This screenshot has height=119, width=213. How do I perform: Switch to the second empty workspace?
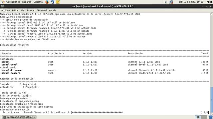pyautogui.click(x=204, y=117)
